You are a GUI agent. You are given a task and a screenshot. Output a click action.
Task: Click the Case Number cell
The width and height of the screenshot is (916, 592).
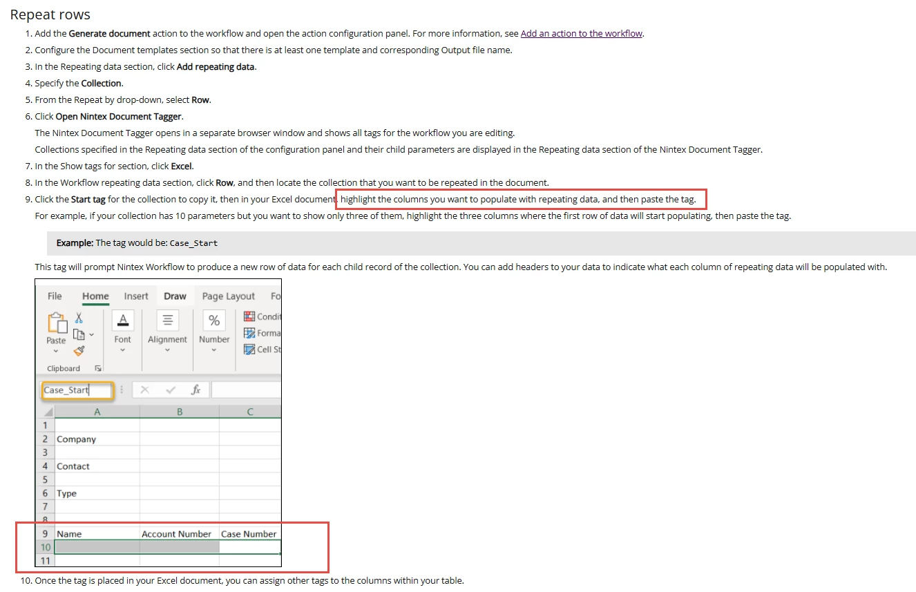(250, 534)
